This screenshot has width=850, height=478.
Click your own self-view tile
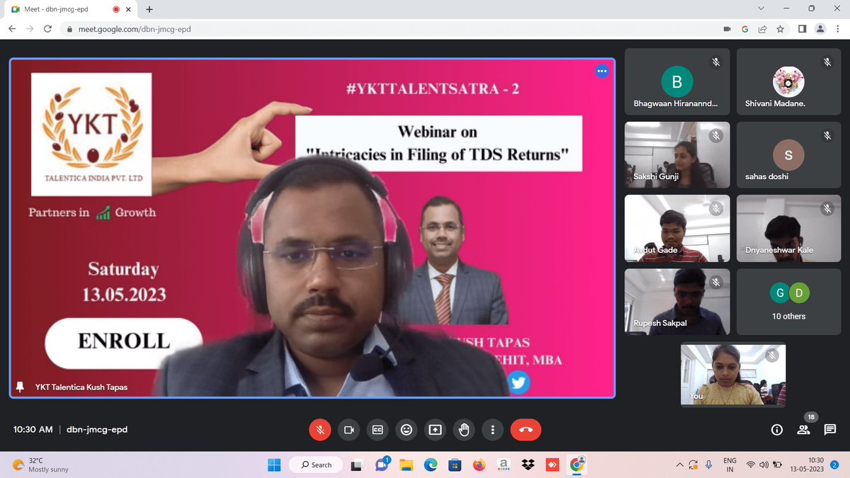(x=733, y=375)
